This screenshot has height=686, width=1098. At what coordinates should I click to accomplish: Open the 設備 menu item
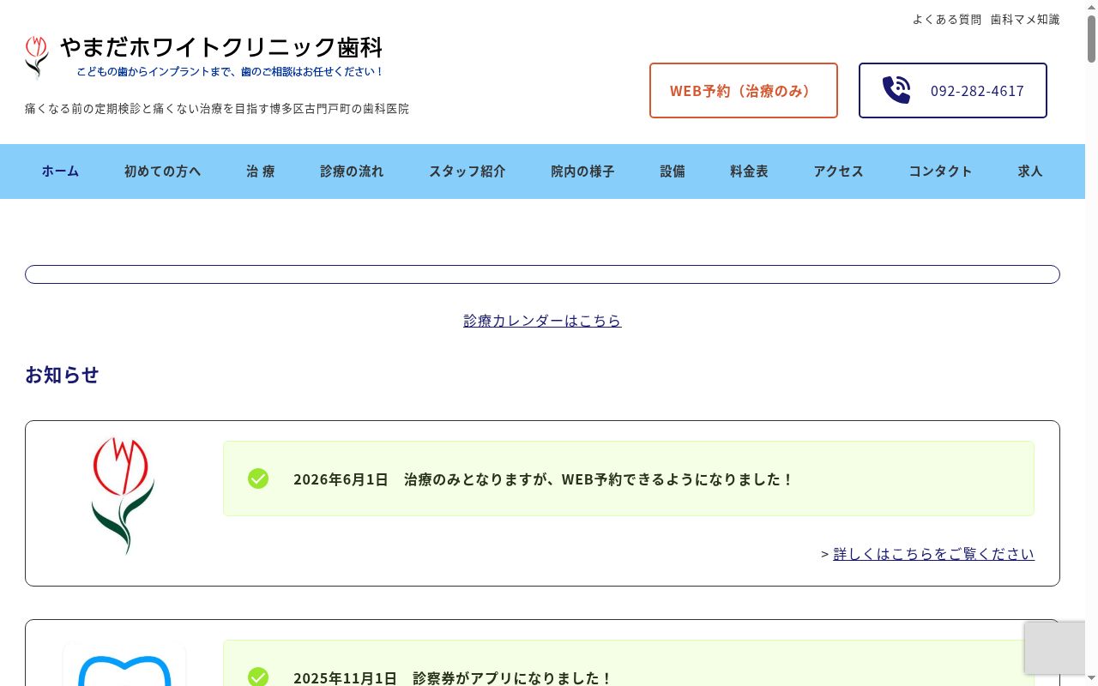(673, 171)
